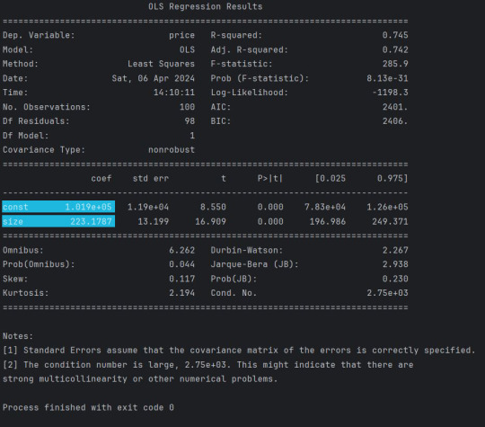Click the const upper bound 1.26e+05
485x427 pixels.
pyautogui.click(x=387, y=207)
